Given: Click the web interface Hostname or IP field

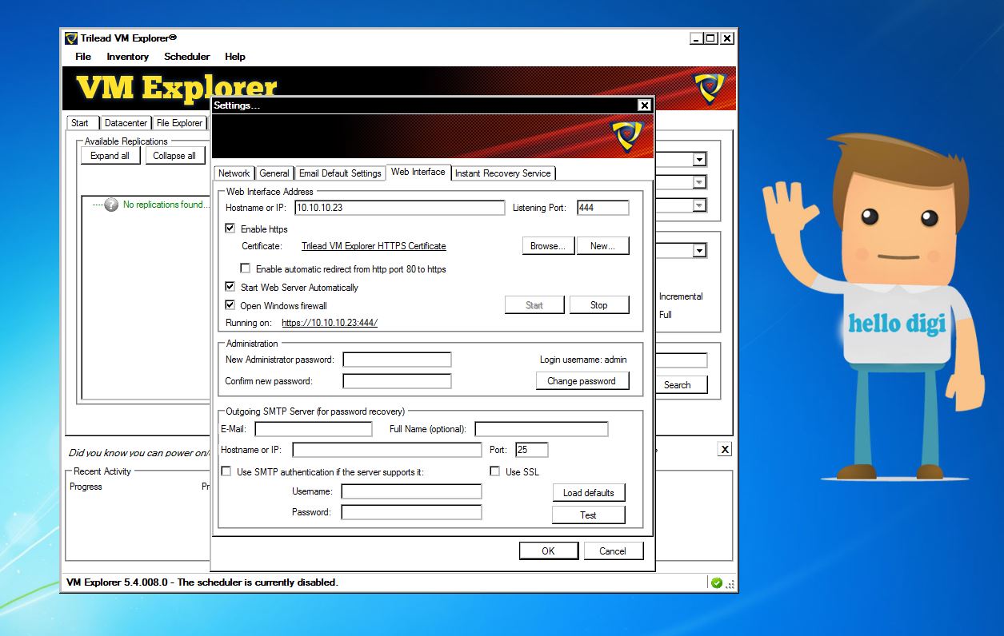Looking at the screenshot, I should tap(399, 208).
